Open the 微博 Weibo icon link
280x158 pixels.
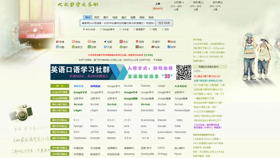click(60, 41)
